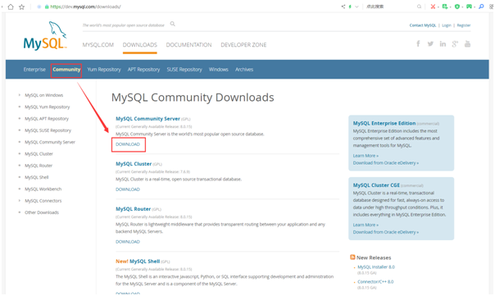Switch to the Archives tab
Screen dimensions: 495x296
[x=244, y=70]
